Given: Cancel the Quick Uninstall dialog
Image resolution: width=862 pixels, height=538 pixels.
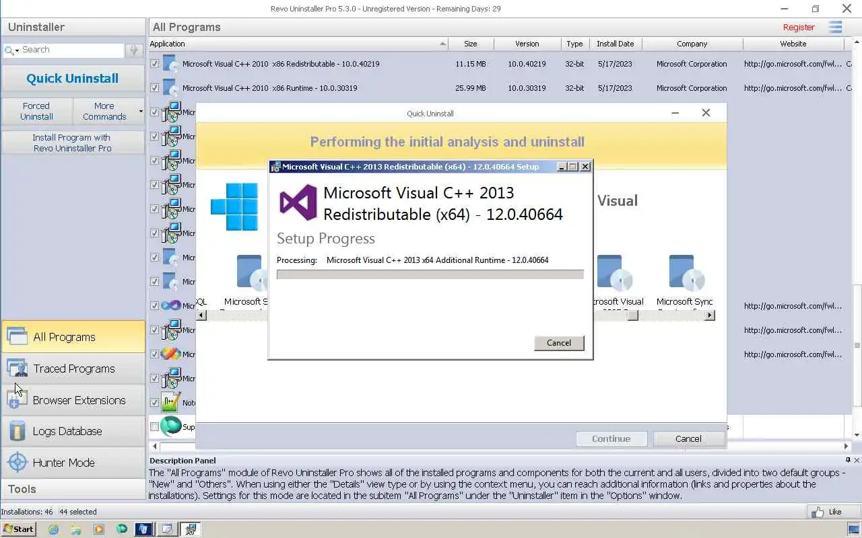Looking at the screenshot, I should 688,438.
